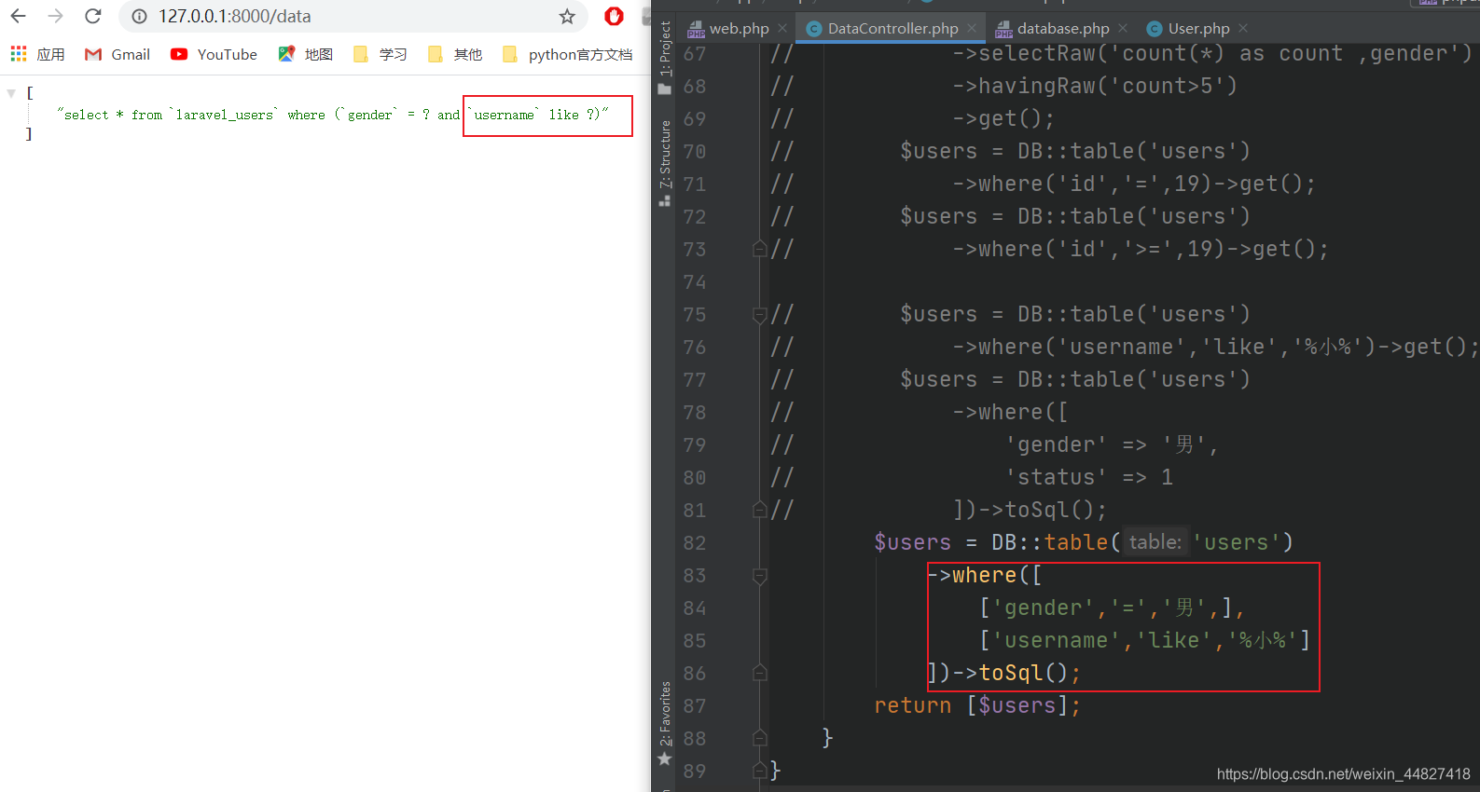Switch to the DataController.php tab
The height and width of the screenshot is (792, 1480).
coord(882,28)
